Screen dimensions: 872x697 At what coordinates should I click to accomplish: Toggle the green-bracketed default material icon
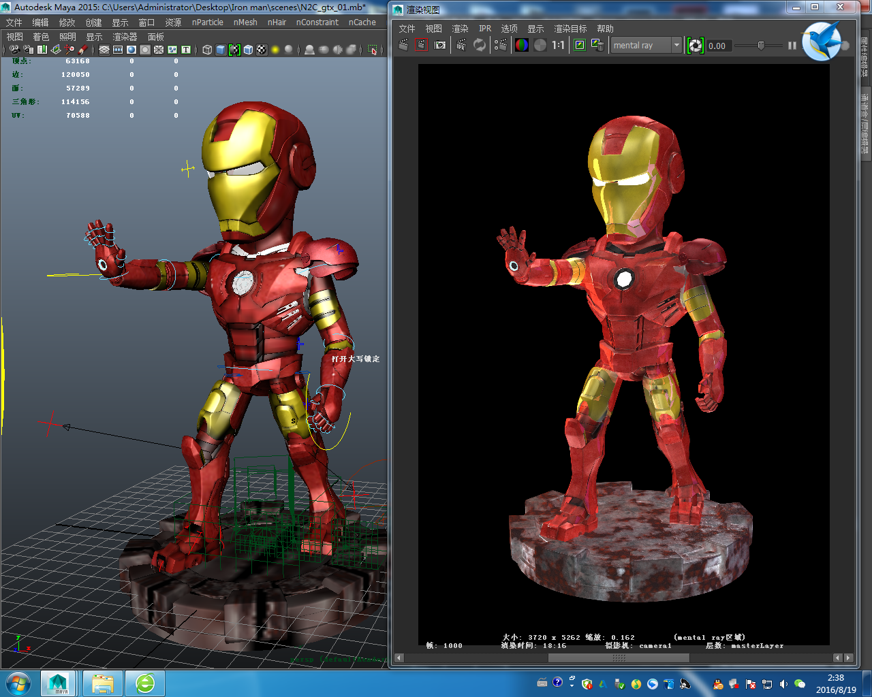tap(234, 50)
